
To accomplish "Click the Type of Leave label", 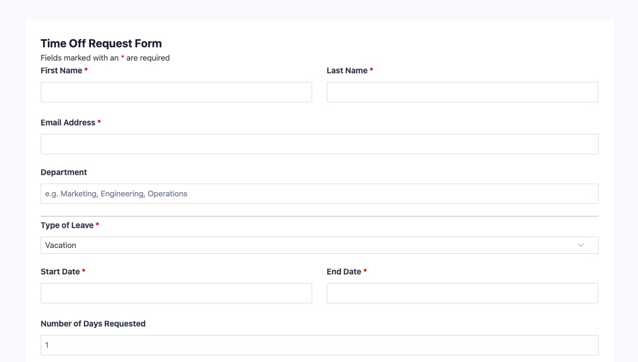I will click(67, 225).
